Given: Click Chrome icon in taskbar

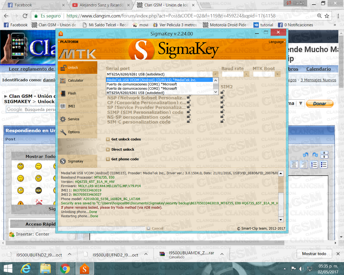Looking at the screenshot, I should [65, 269].
